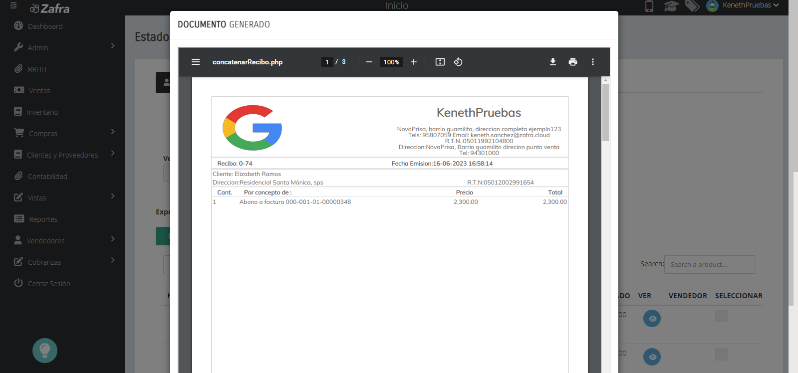Viewport: 798px width, 373px height.
Task: Zoom in the PDF document
Action: pos(414,62)
